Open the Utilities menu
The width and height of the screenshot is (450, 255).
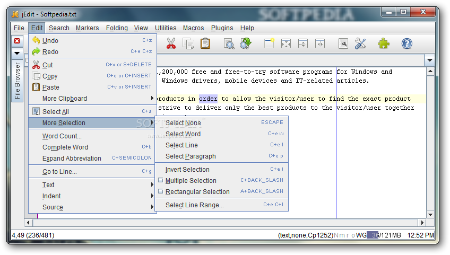[166, 28]
